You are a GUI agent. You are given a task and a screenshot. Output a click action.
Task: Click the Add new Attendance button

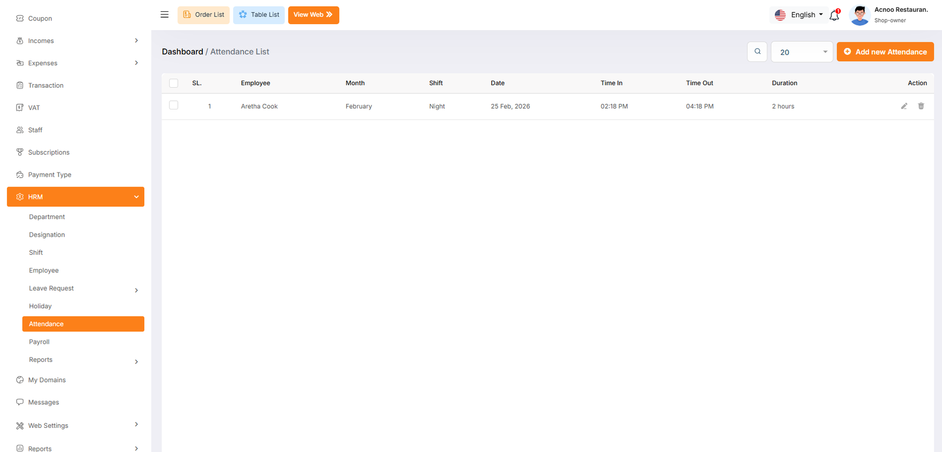[885, 52]
